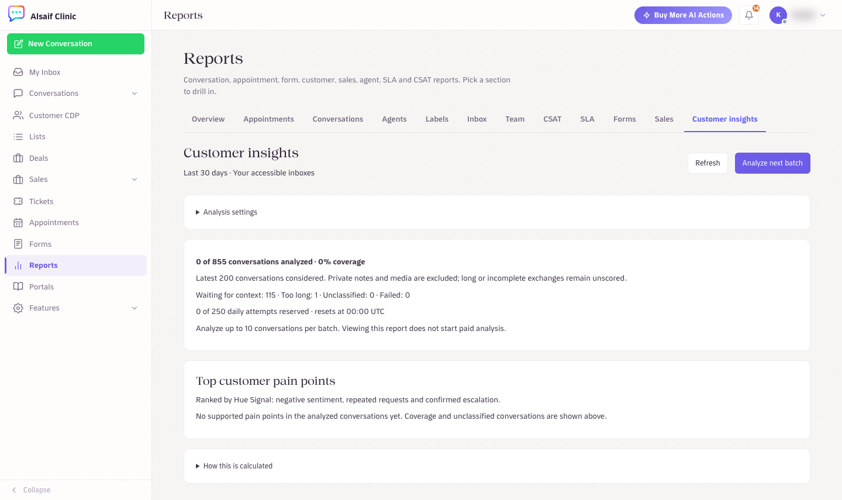
Task: Switch to the Inbox report tab
Action: [477, 119]
